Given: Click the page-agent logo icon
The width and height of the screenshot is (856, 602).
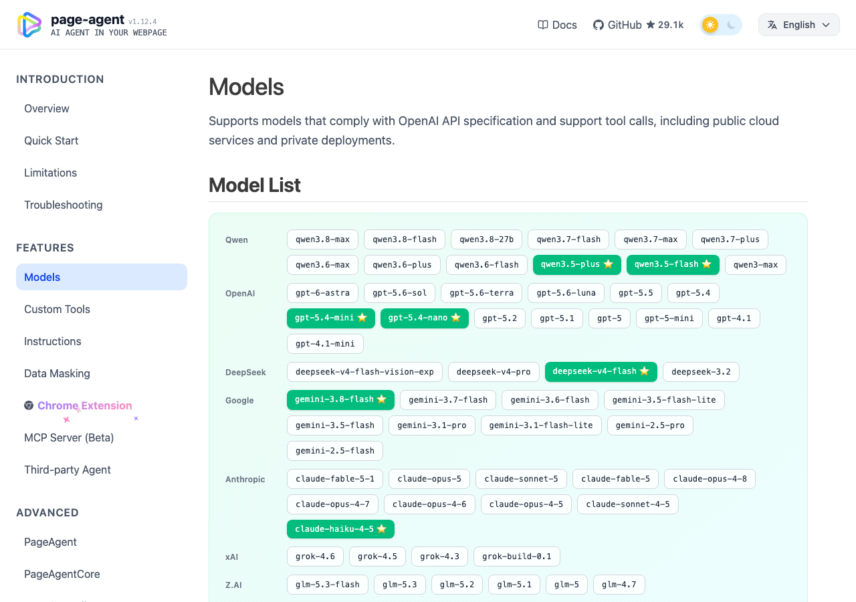Looking at the screenshot, I should tap(29, 25).
